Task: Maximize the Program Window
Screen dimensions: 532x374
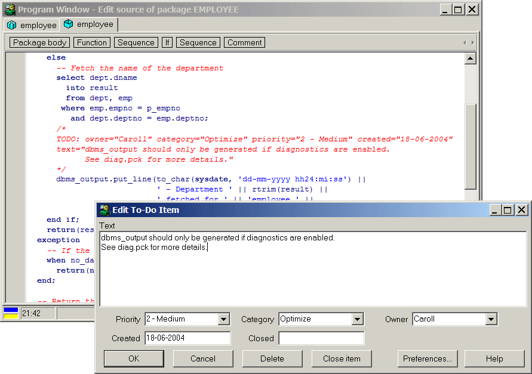Action: [458, 10]
